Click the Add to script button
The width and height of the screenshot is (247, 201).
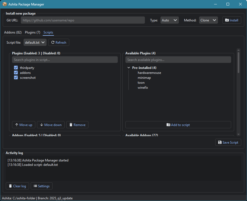(x=178, y=125)
